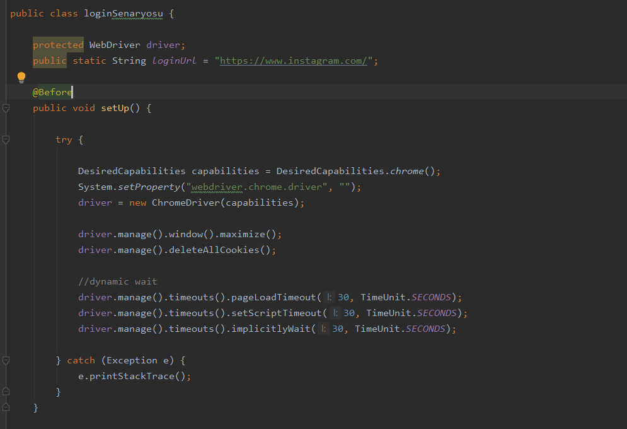Viewport: 627px width, 429px height.
Task: Collapse the try block fold arrow
Action: click(6, 139)
